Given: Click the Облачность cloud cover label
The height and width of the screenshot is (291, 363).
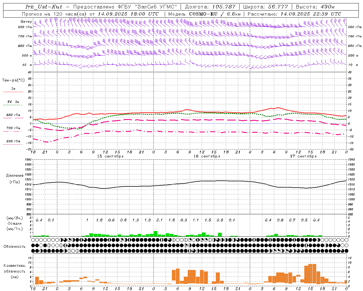Looking at the screenshot, I should (14, 247).
